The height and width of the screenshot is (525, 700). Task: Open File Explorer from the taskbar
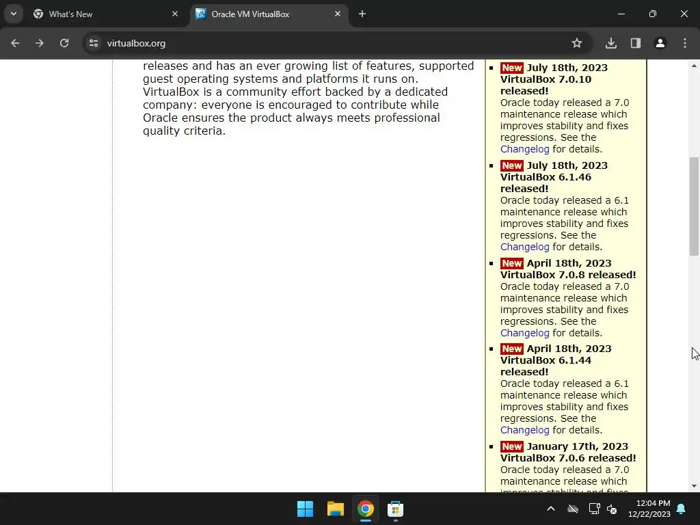pos(335,509)
